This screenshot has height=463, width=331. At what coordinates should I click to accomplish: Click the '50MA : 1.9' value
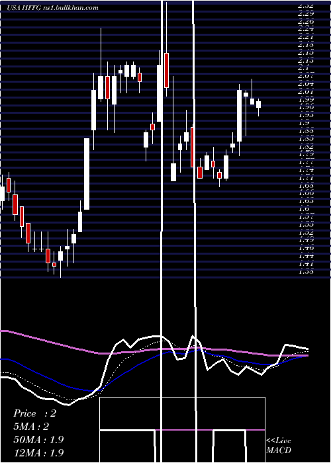pos(38,439)
